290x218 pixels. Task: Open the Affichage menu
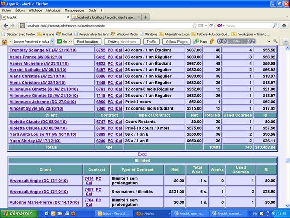[35, 11]
